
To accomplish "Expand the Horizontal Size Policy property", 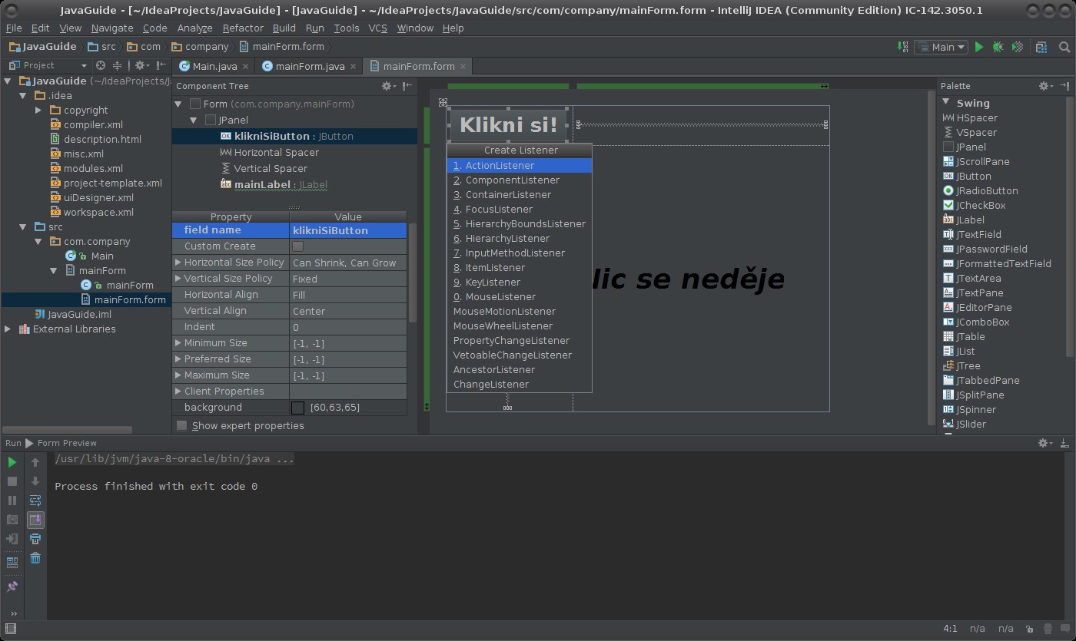I will (x=178, y=263).
